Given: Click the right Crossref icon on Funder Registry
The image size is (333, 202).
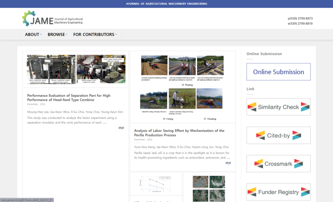Looking at the screenshot, I should (x=305, y=192).
